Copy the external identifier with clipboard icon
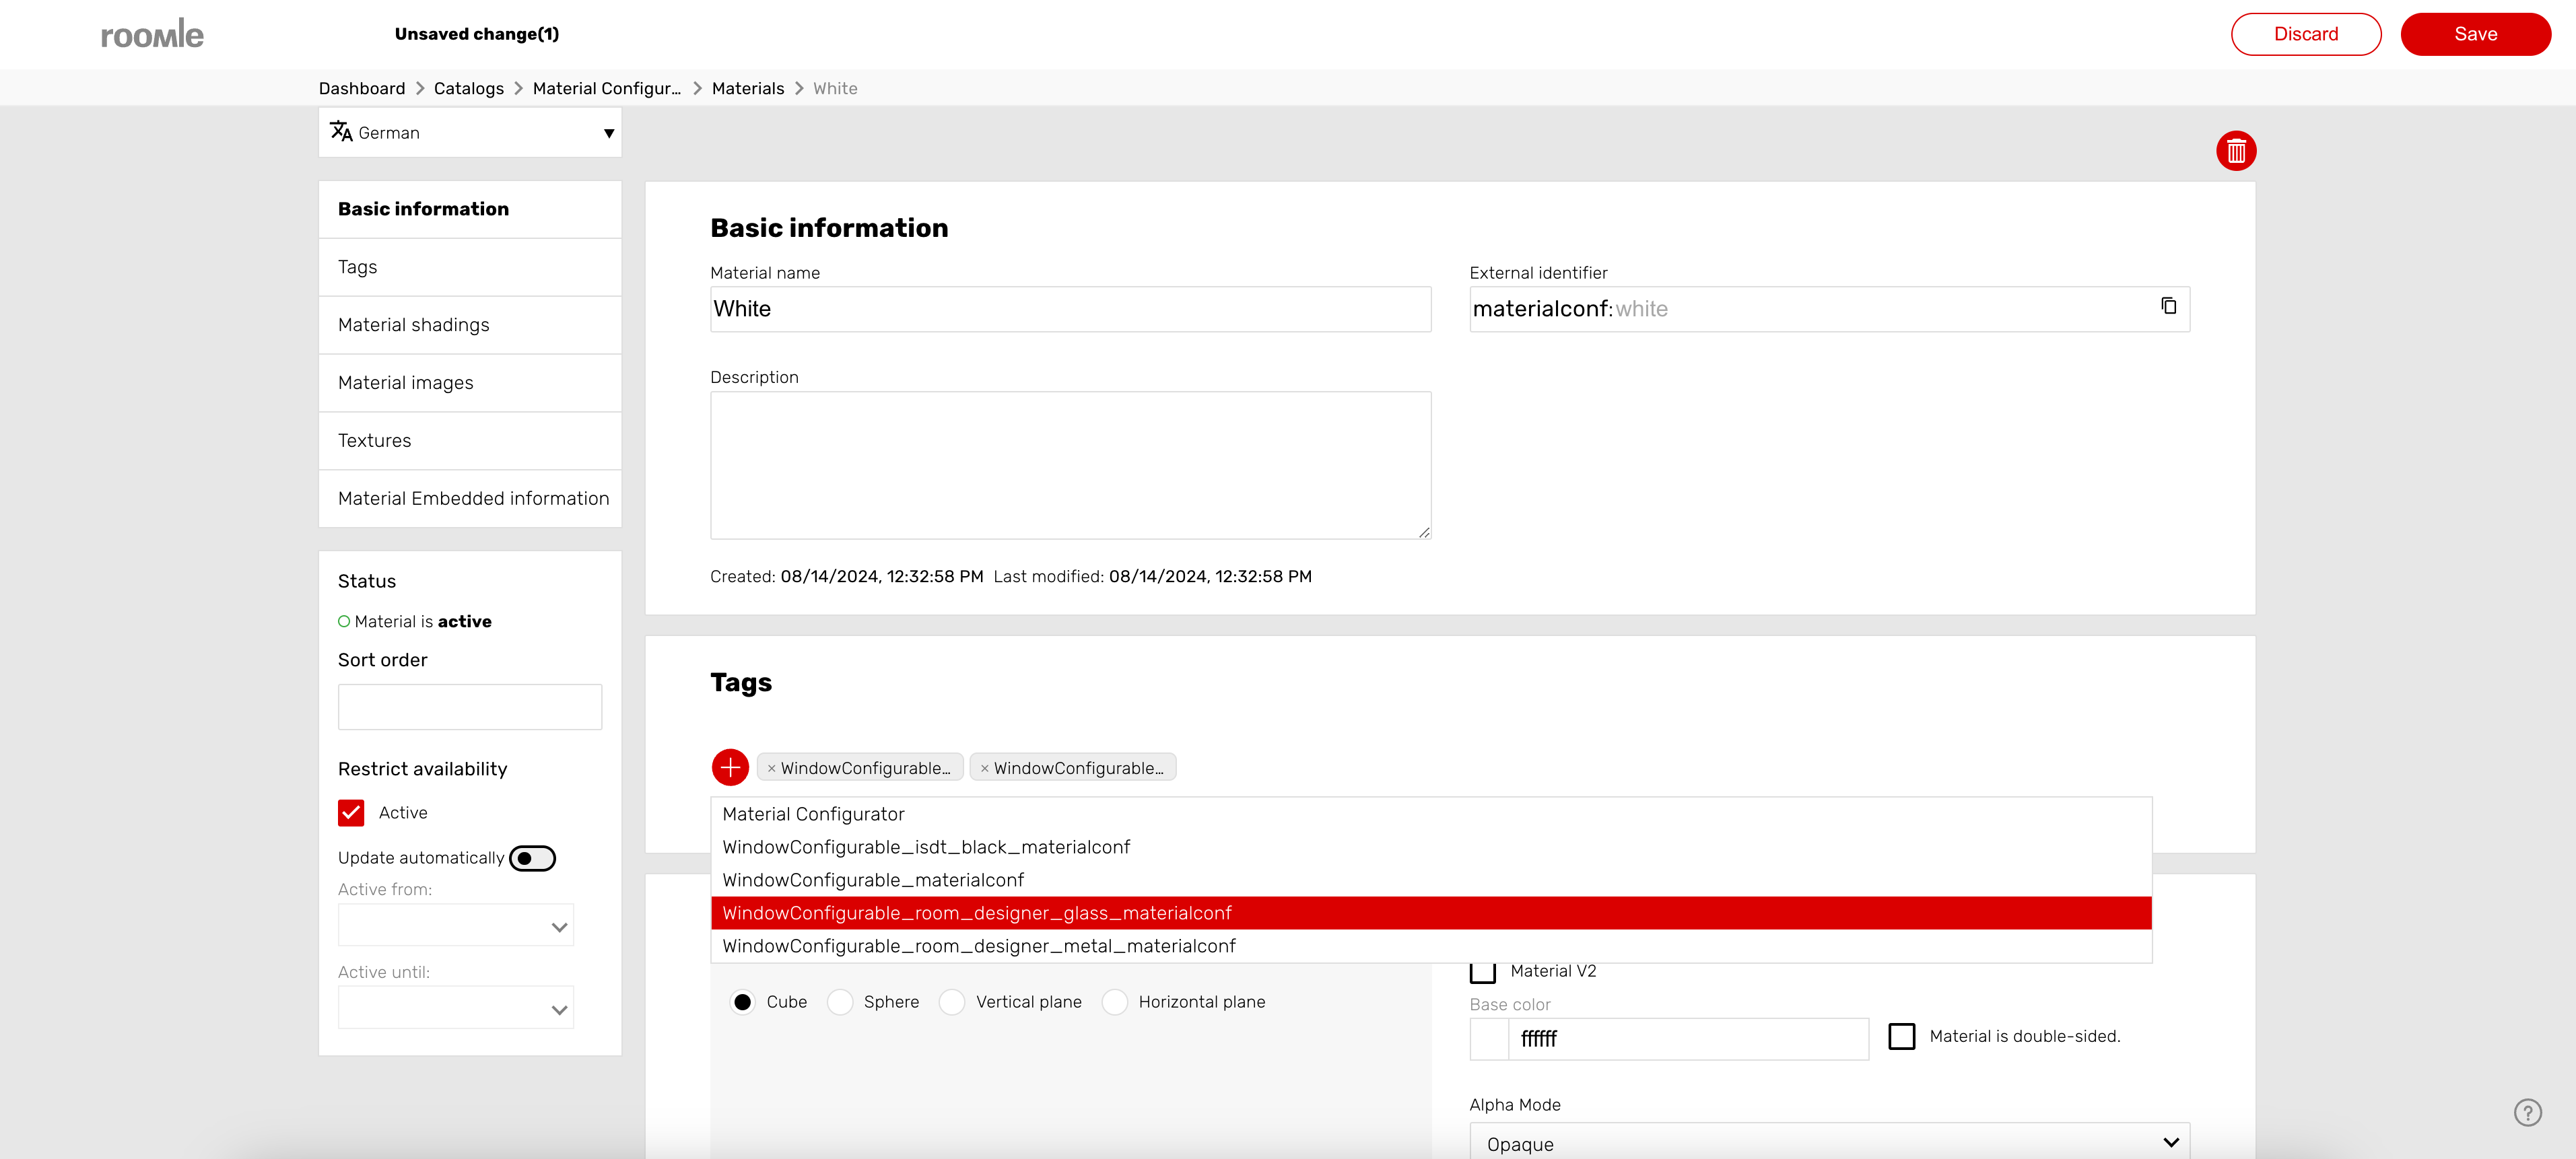The height and width of the screenshot is (1159, 2576). point(2168,306)
